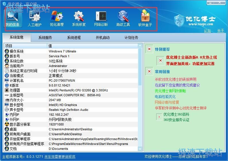Switch to the 系统服务 tab
This screenshot has height=161, width=228.
45,38
